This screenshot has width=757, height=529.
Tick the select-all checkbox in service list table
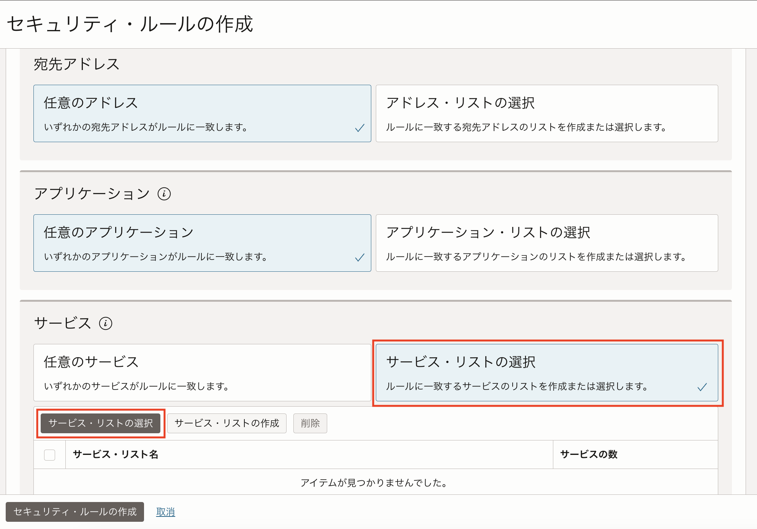[x=50, y=455]
